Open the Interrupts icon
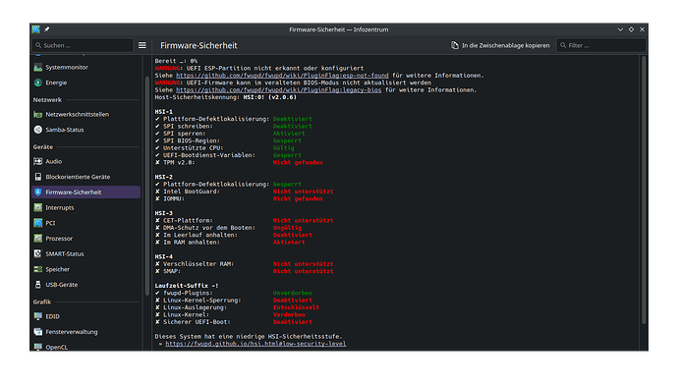 tap(38, 207)
